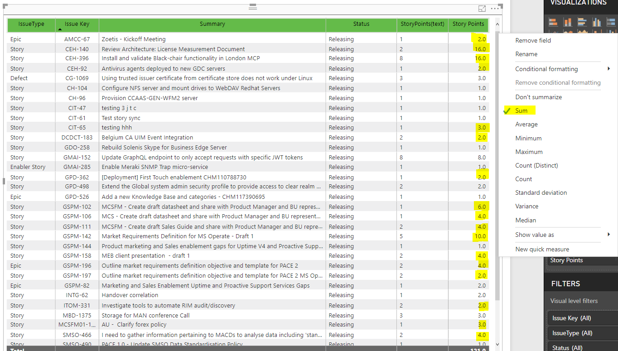Click scroll up arrow of table scrollbar
Image resolution: width=618 pixels, height=351 pixels.
pos(497,25)
